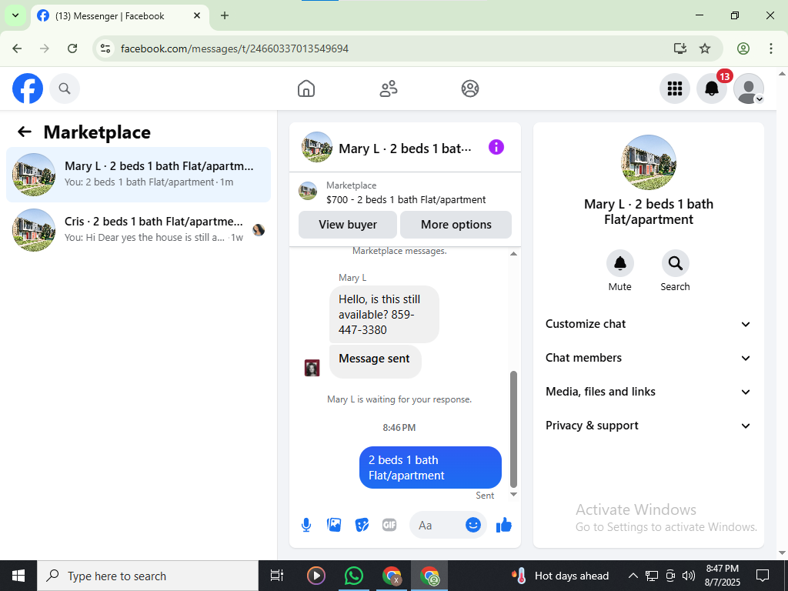
Task: Choose a sticker icon
Action: tap(362, 525)
